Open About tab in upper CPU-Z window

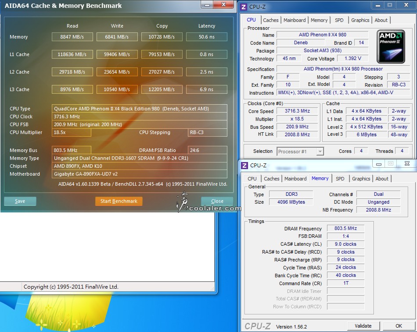(381, 20)
